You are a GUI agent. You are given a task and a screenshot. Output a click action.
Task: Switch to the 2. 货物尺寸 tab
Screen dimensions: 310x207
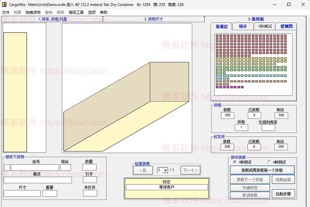(x=153, y=19)
